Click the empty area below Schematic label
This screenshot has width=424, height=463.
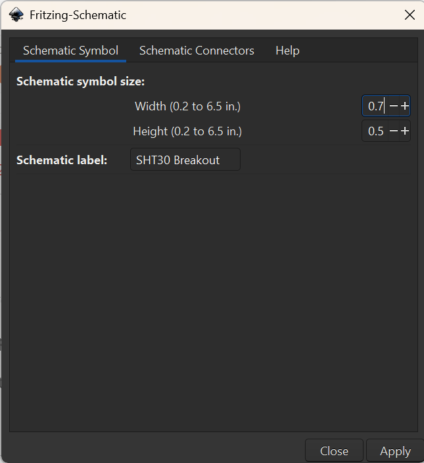214,301
